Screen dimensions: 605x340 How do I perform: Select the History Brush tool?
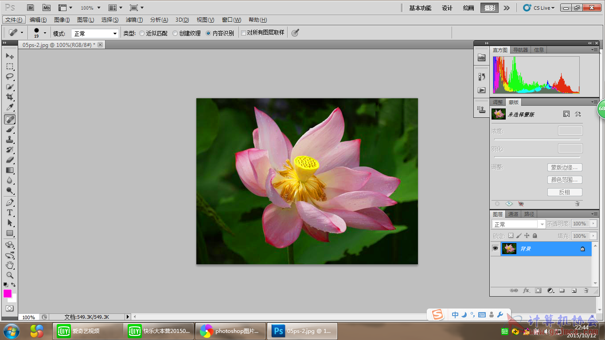coord(10,150)
